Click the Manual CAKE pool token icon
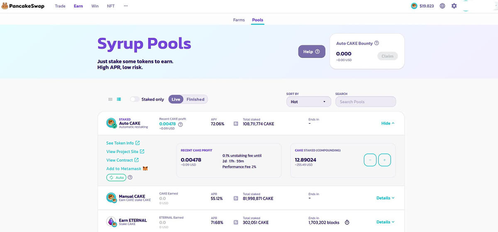 point(111,198)
